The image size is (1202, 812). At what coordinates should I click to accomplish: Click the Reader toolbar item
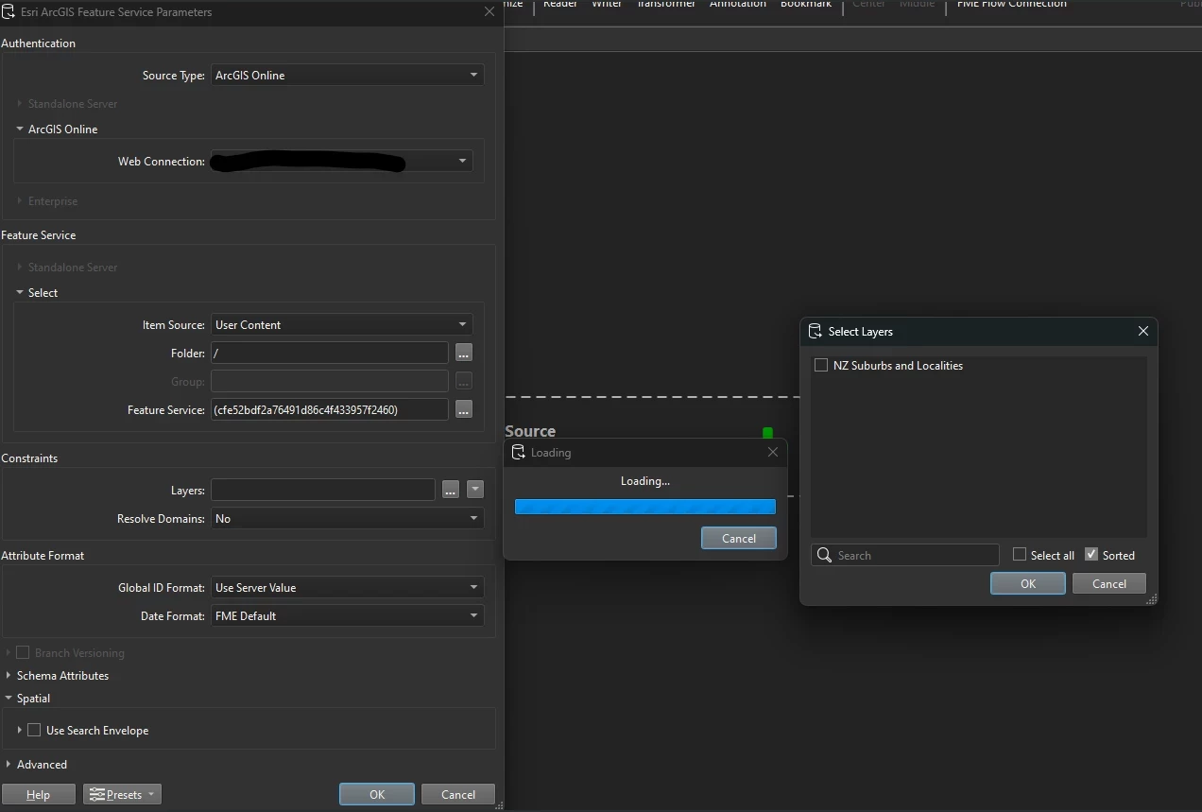(560, 5)
